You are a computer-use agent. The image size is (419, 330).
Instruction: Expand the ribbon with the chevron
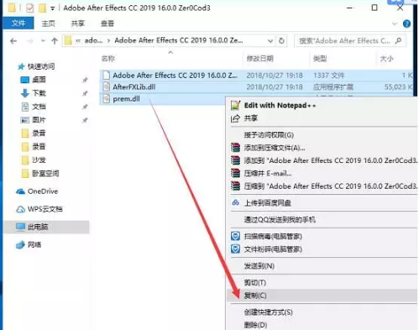[x=395, y=24]
